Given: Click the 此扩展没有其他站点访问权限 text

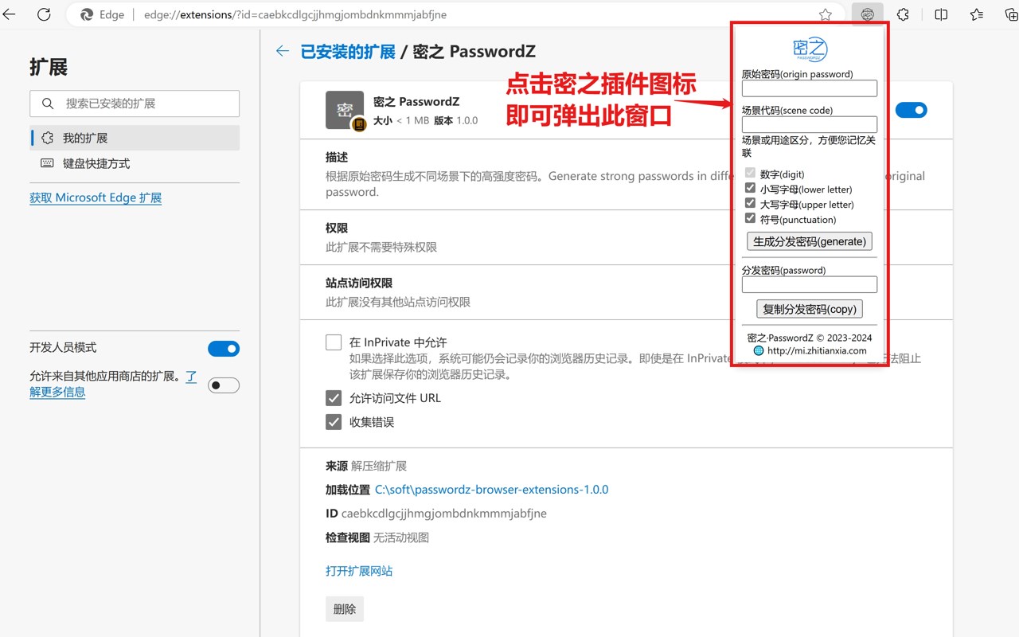Looking at the screenshot, I should coord(398,302).
